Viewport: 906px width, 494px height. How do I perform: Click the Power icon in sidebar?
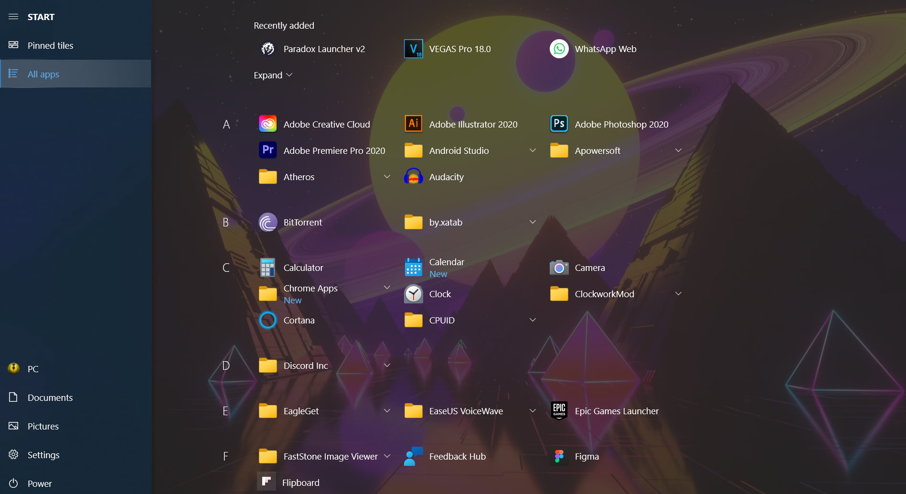[x=13, y=483]
